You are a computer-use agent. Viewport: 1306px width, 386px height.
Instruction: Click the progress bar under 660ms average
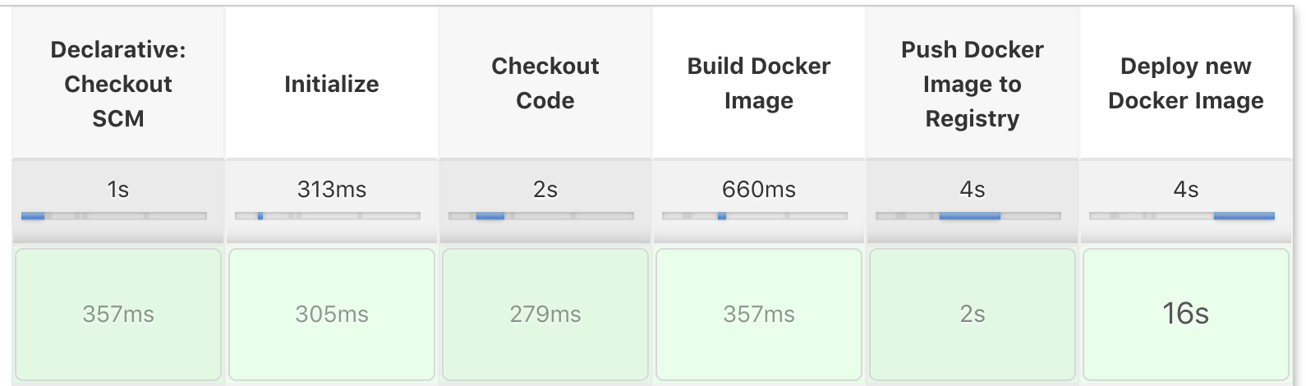(x=755, y=216)
